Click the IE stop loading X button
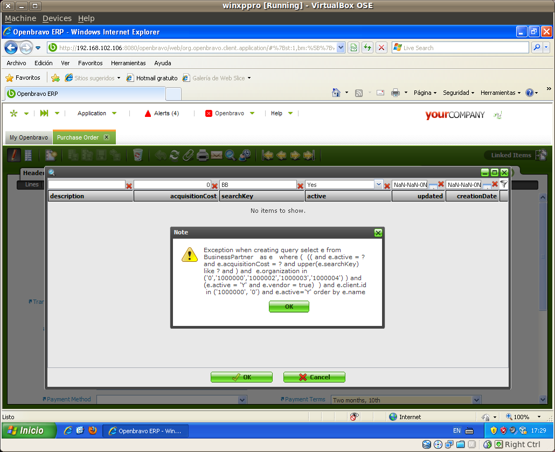The width and height of the screenshot is (555, 452). [381, 47]
